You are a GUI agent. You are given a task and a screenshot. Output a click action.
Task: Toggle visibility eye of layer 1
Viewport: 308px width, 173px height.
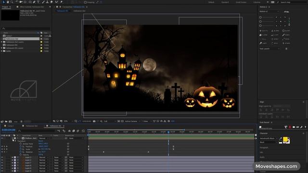2,138
